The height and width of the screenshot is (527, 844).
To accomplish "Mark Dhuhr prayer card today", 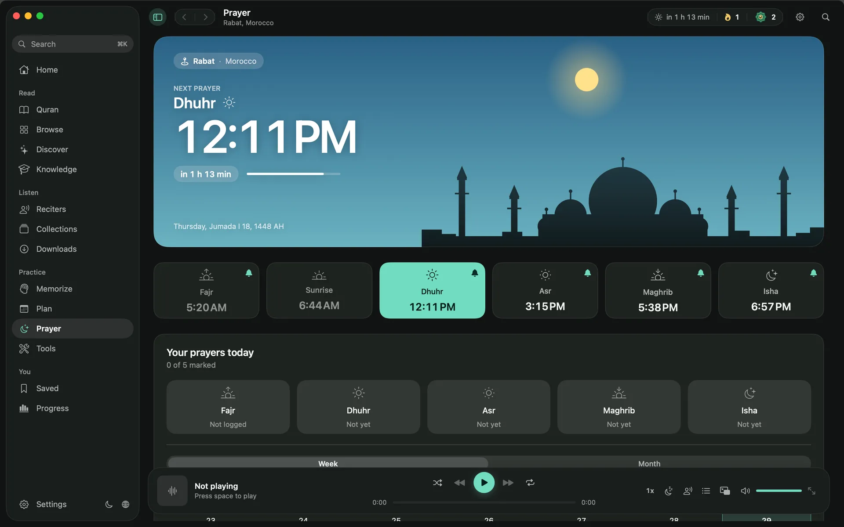I will 358,407.
